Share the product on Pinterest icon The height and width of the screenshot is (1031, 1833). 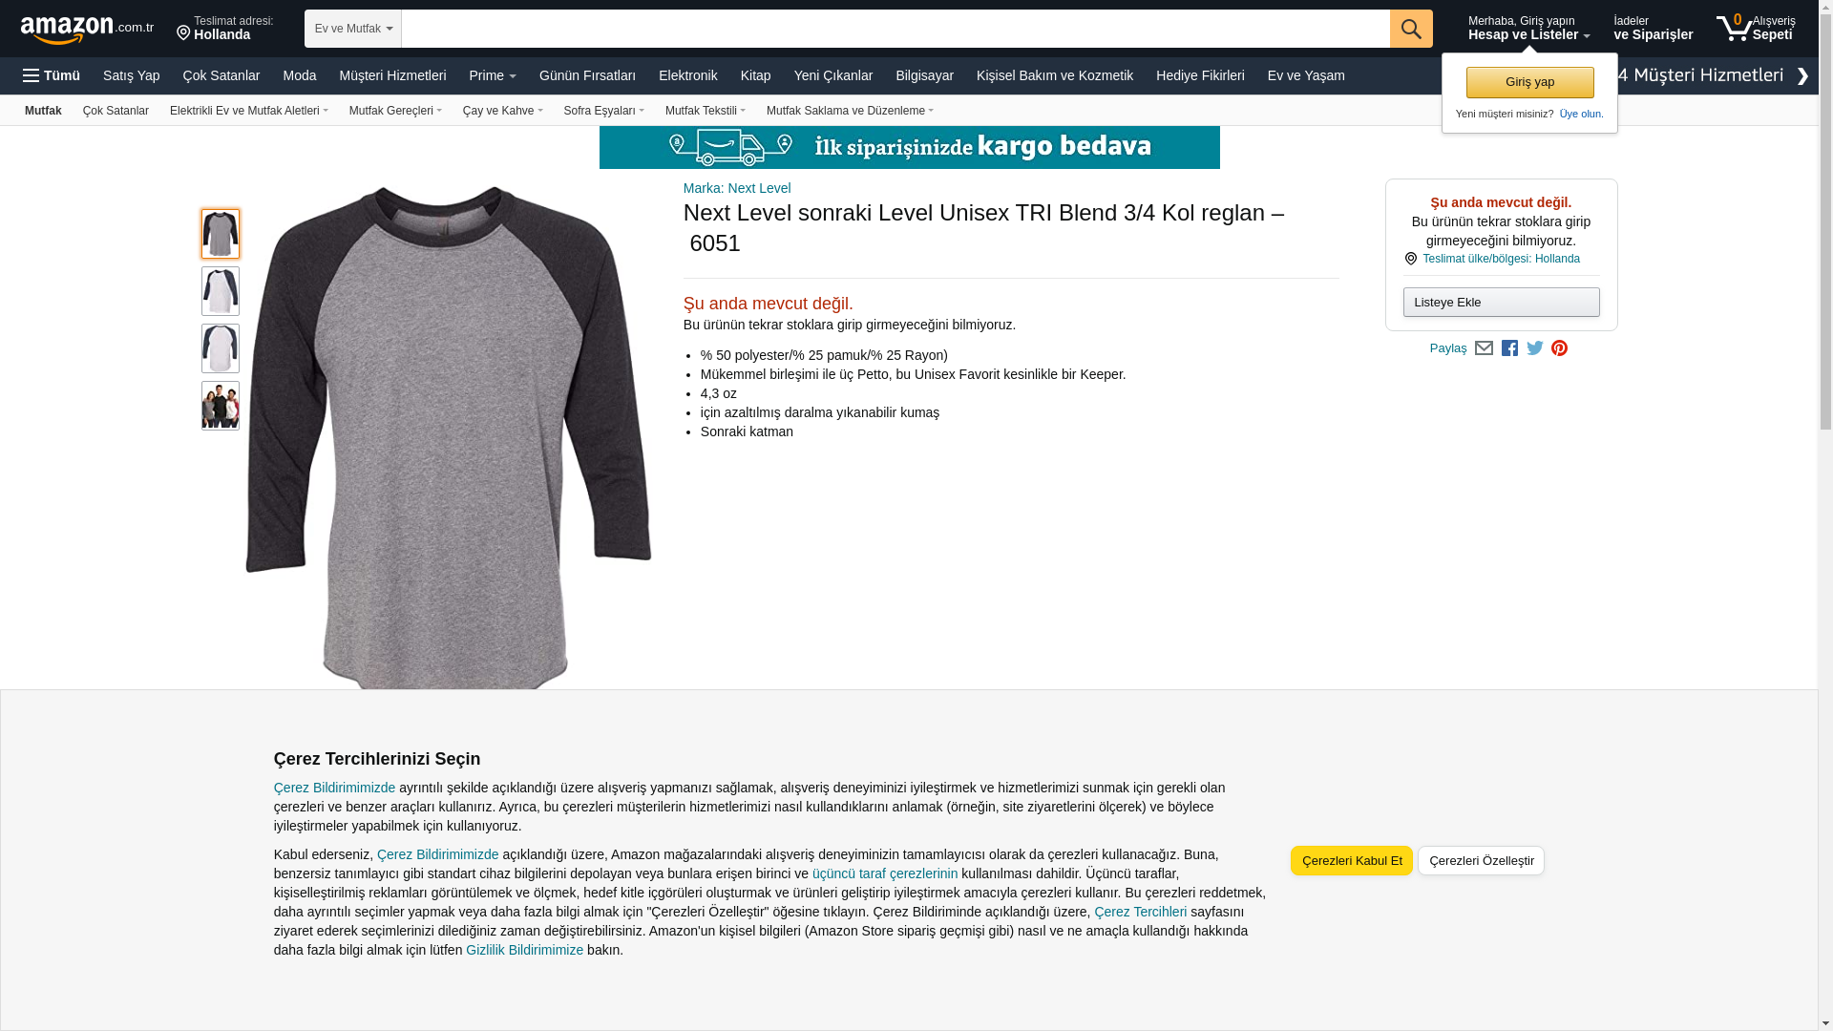(1559, 348)
